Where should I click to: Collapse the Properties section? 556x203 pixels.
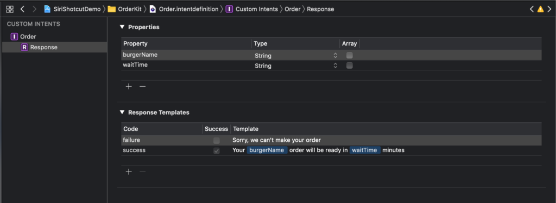pos(122,27)
